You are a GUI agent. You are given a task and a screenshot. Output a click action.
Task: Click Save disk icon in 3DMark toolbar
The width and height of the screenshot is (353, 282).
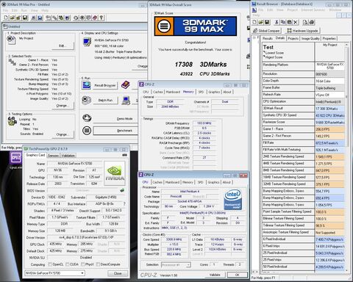pos(25,18)
